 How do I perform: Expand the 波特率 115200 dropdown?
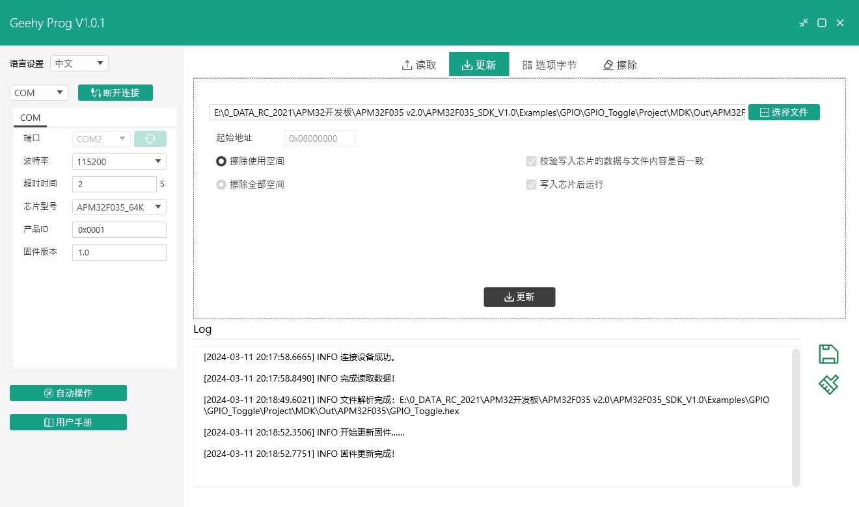pos(119,161)
